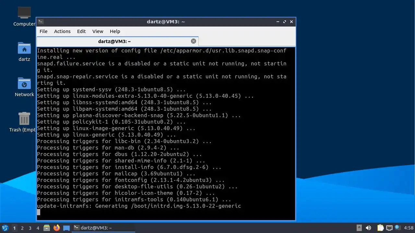This screenshot has height=233, width=415.
Task: Click the terminal icon in the title bar
Action: coord(41,22)
